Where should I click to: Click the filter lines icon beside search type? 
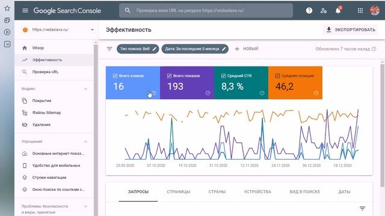tap(109, 49)
